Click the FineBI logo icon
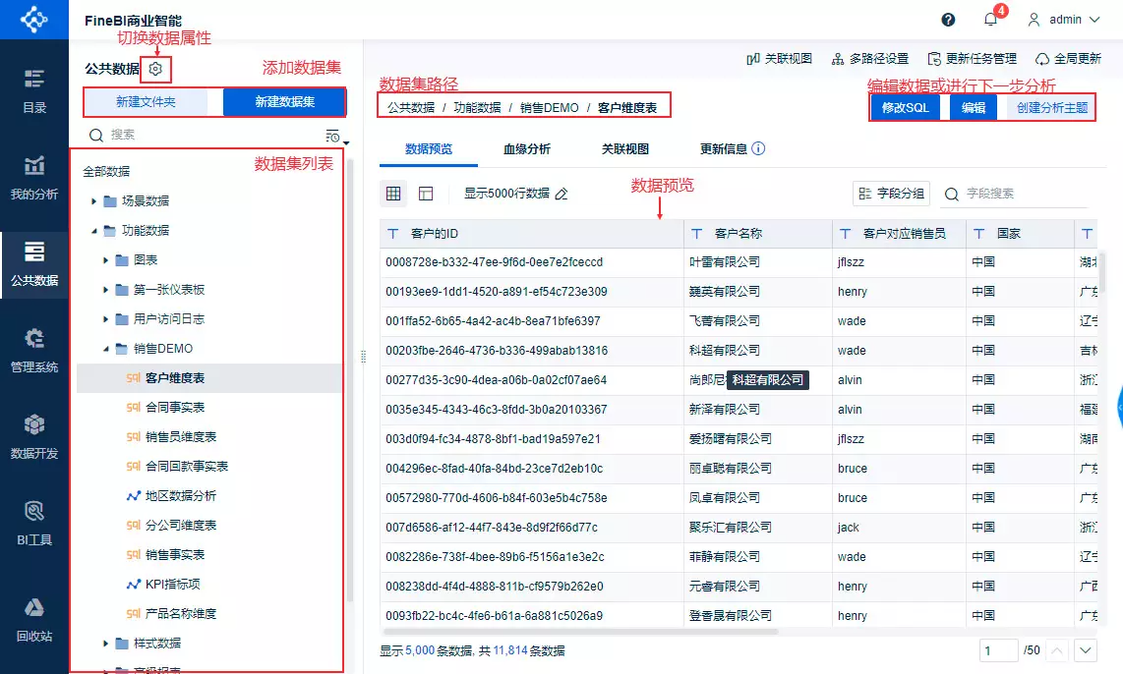Viewport: 1123px width, 674px height. point(33,20)
